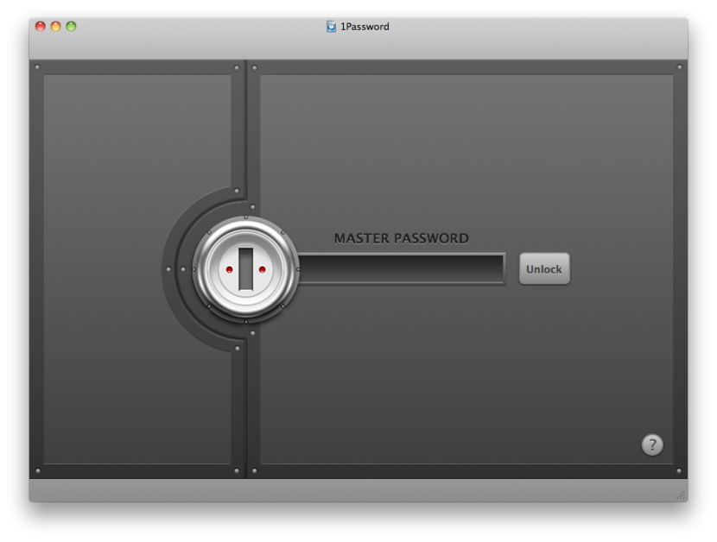Zoom the window using the green button

pyautogui.click(x=72, y=27)
